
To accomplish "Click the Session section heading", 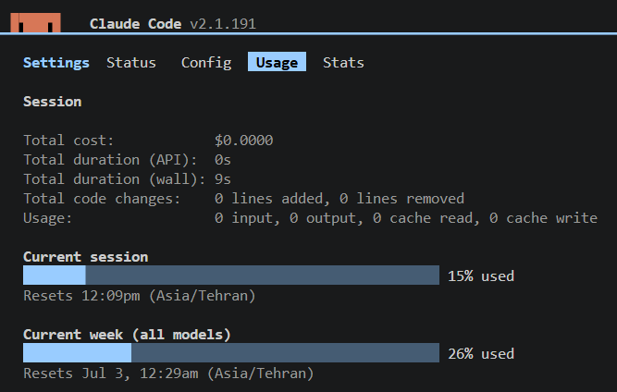I will [x=53, y=102].
